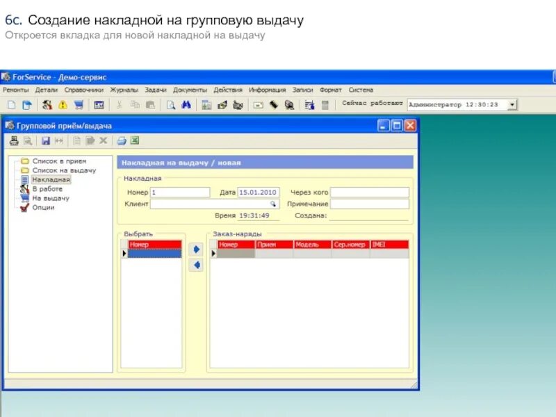Click the green-arrow sheet icon after binoculars
The height and width of the screenshot is (417, 556).
pyautogui.click(x=206, y=105)
